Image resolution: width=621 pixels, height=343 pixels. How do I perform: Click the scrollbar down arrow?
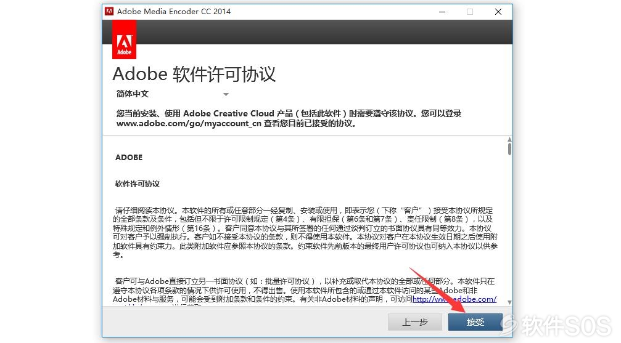point(509,302)
